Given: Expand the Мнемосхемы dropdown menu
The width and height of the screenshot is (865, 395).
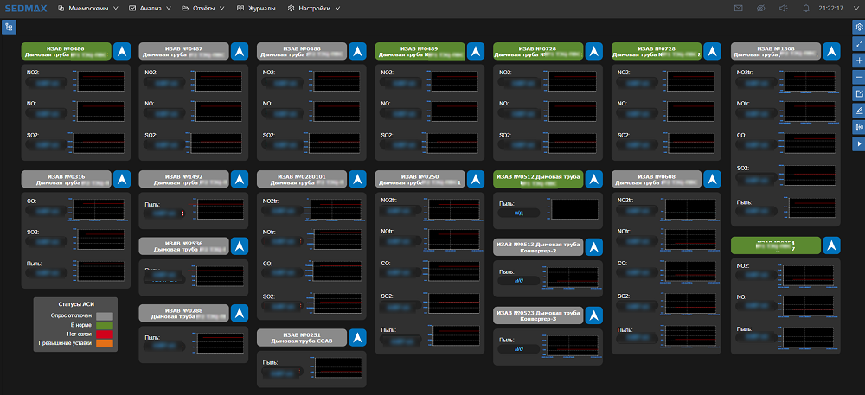Looking at the screenshot, I should pyautogui.click(x=86, y=9).
